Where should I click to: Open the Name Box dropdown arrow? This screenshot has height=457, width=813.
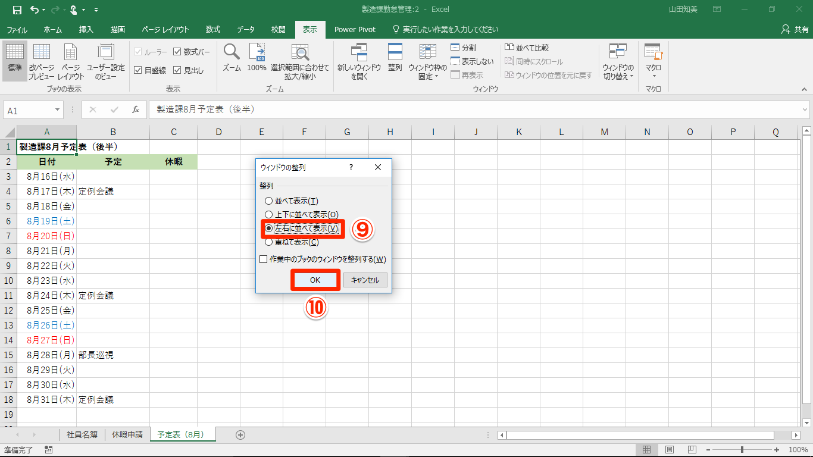pyautogui.click(x=58, y=110)
